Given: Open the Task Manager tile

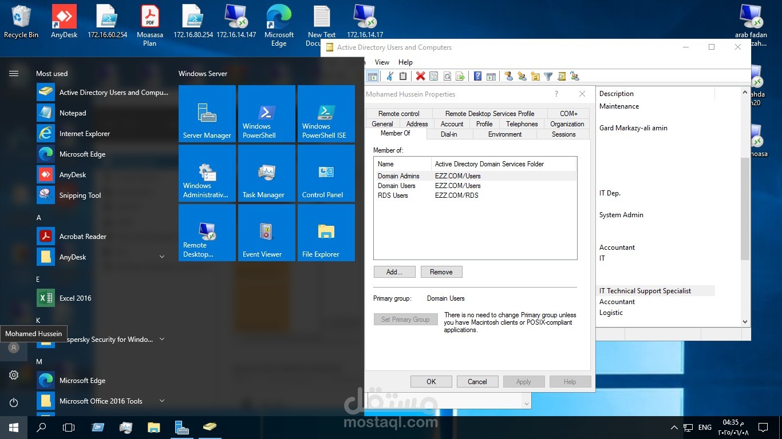Looking at the screenshot, I should click(x=267, y=173).
